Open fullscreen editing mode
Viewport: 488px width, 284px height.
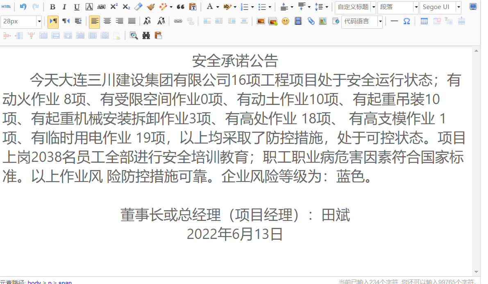pos(473,7)
